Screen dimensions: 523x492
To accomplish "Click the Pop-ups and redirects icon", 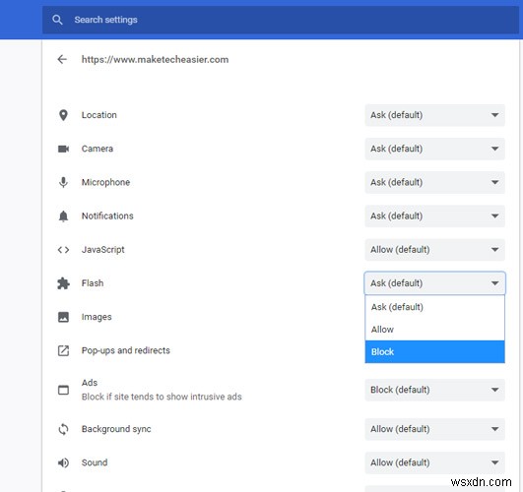I will click(x=63, y=350).
